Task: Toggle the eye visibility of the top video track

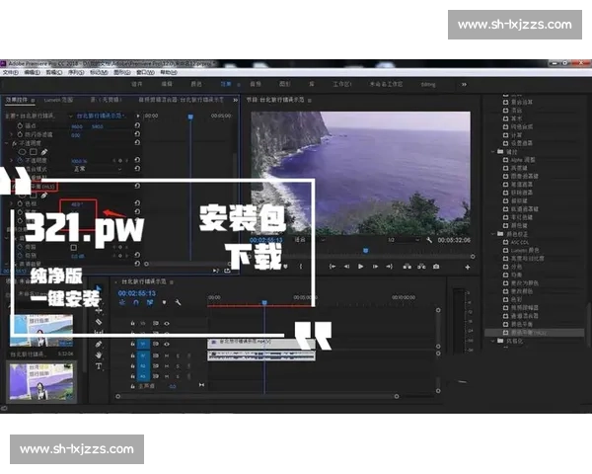Action: click(x=167, y=324)
